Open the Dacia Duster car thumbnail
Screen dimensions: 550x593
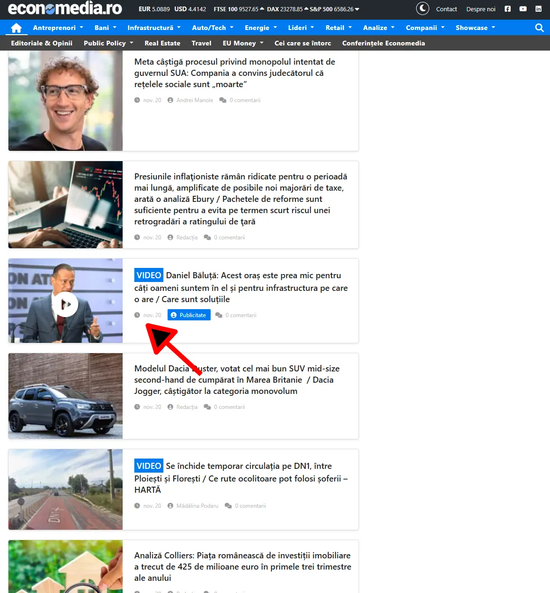[66, 396]
